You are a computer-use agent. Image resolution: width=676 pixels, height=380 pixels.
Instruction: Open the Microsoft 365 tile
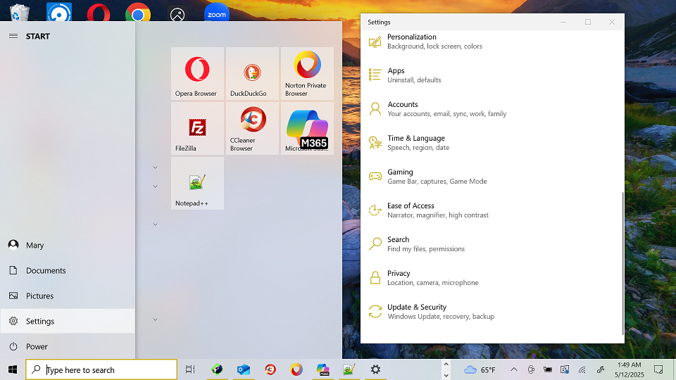click(x=307, y=128)
